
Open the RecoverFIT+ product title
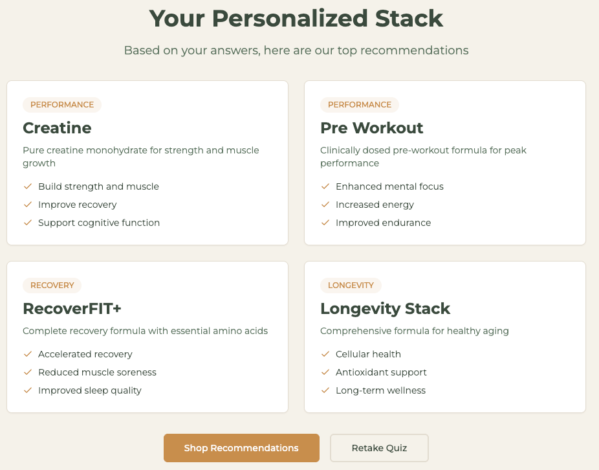pos(72,309)
